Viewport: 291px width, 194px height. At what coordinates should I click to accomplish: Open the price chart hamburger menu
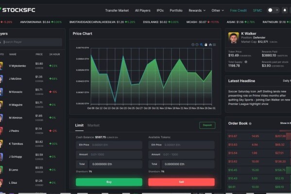[x=214, y=45]
